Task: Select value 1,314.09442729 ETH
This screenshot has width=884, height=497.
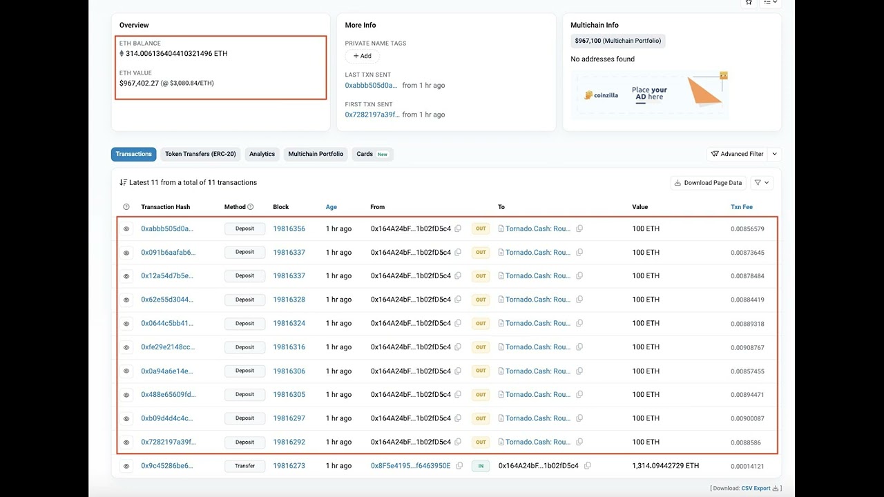Action: tap(666, 466)
